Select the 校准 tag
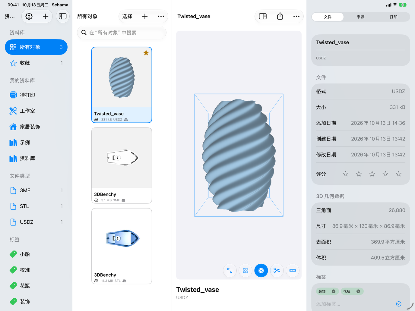The width and height of the screenshot is (415, 311). point(36,270)
